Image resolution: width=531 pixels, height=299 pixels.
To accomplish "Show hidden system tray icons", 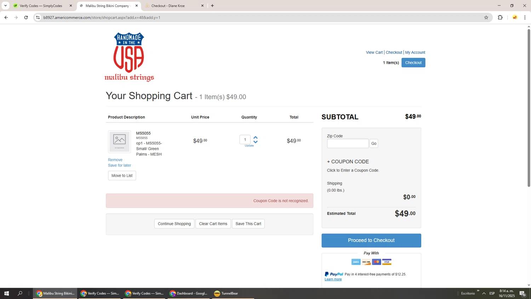I will pyautogui.click(x=484, y=293).
